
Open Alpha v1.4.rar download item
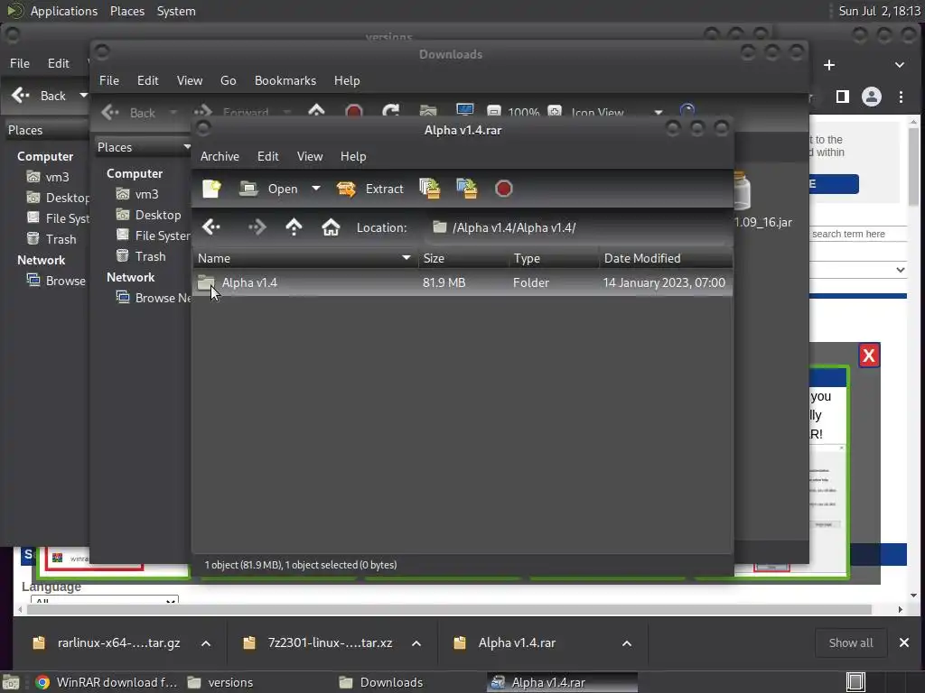(x=517, y=642)
